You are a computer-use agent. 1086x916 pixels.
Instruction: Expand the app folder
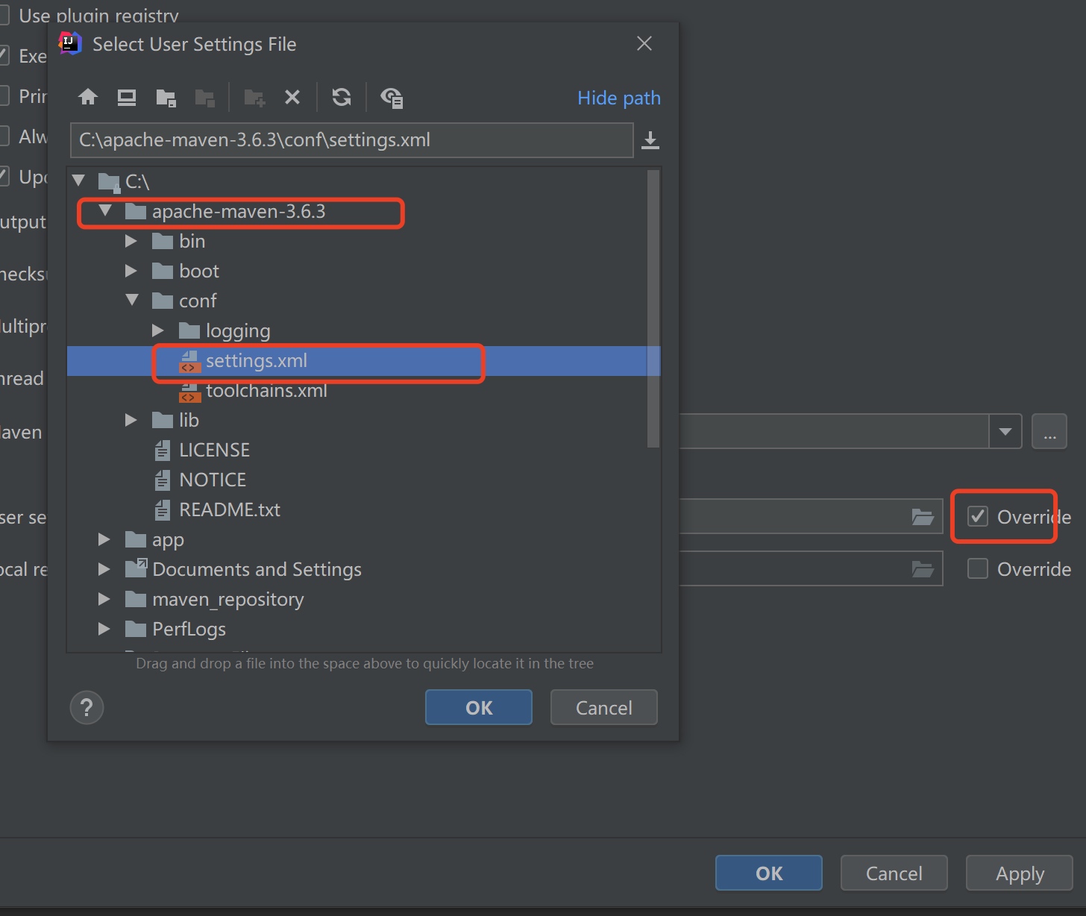click(x=104, y=539)
